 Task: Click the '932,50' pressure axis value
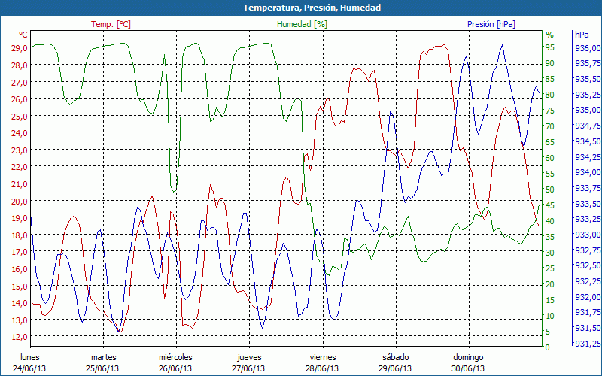click(587, 266)
